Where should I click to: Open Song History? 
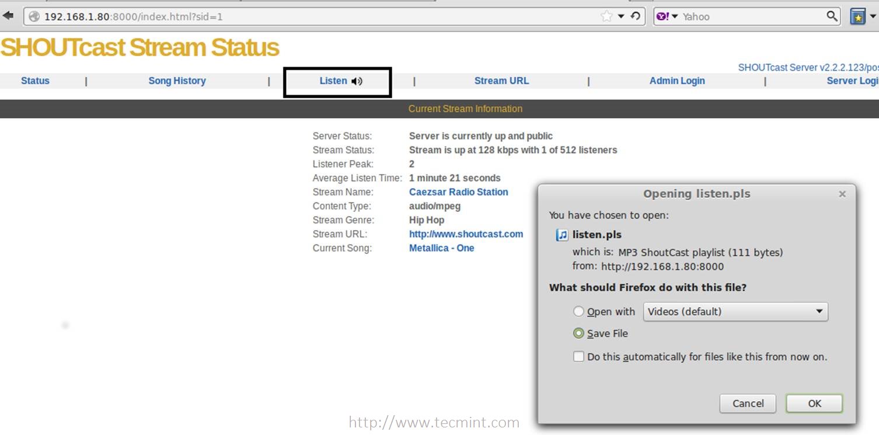pos(177,81)
